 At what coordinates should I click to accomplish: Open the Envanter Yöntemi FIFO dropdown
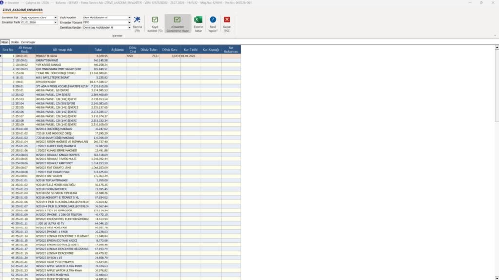pos(129,22)
